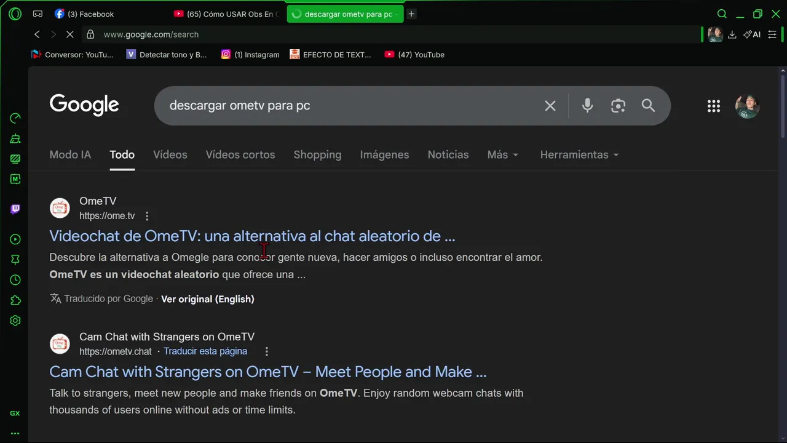Open the Instagram bookmark

250,55
